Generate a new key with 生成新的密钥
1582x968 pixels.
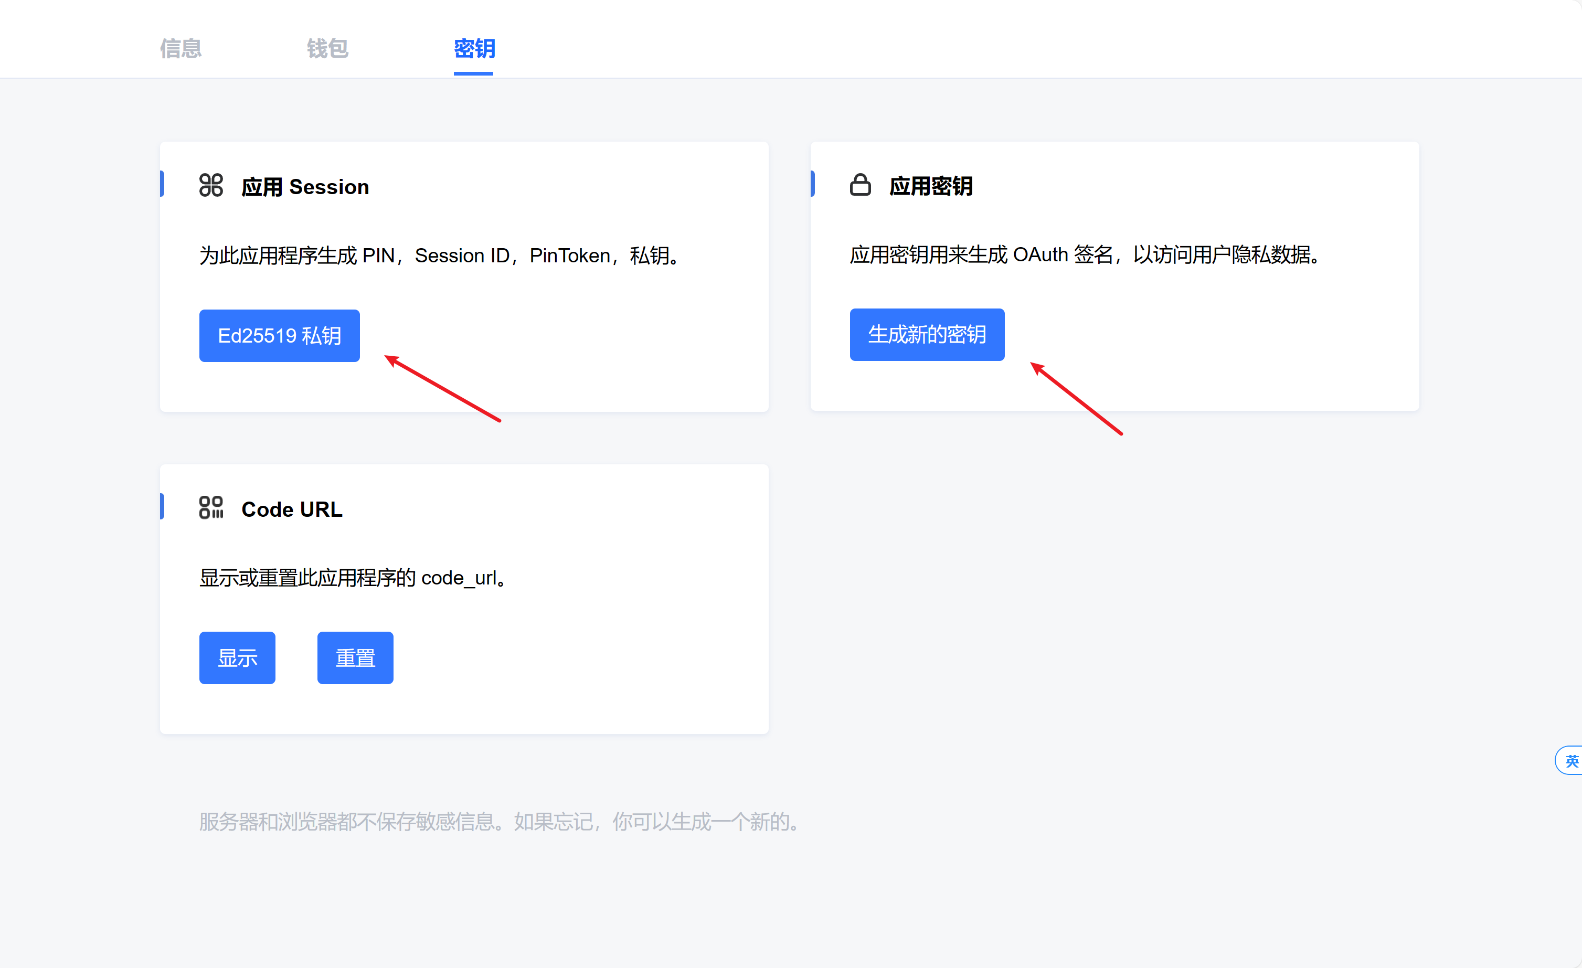[927, 334]
